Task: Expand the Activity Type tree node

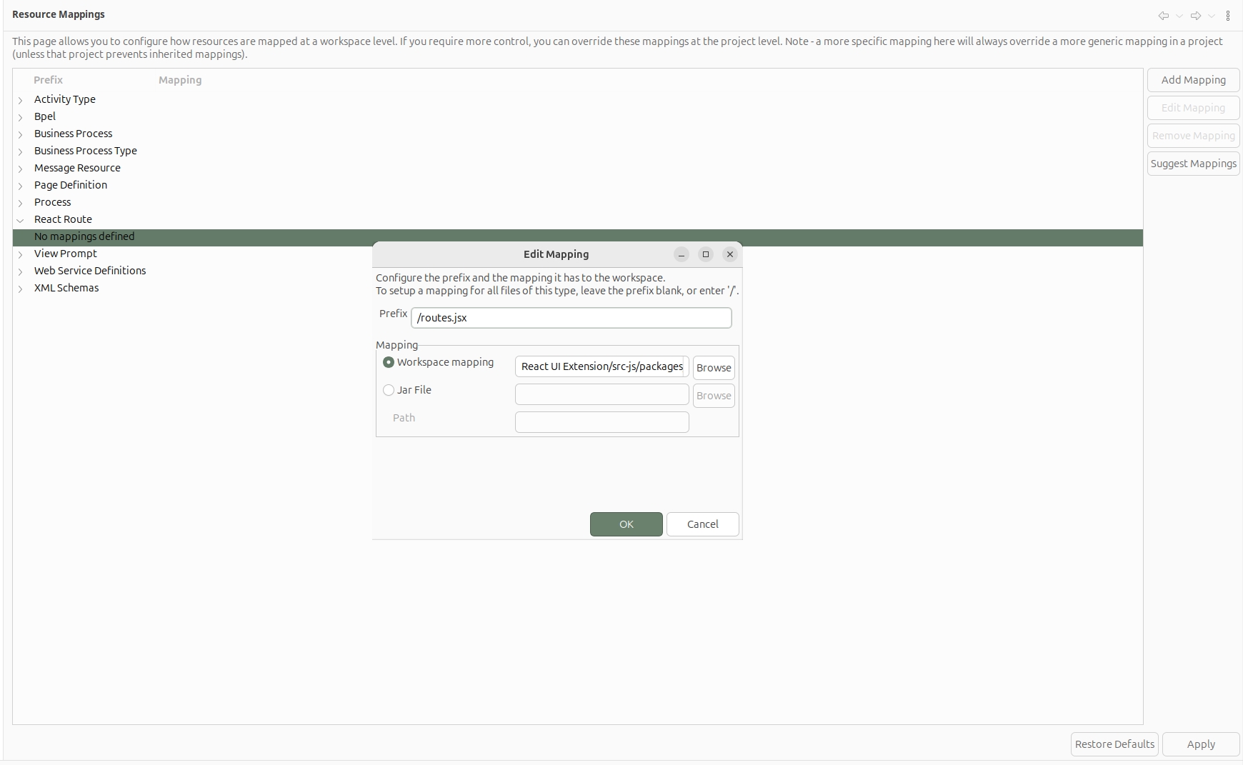Action: 21,100
